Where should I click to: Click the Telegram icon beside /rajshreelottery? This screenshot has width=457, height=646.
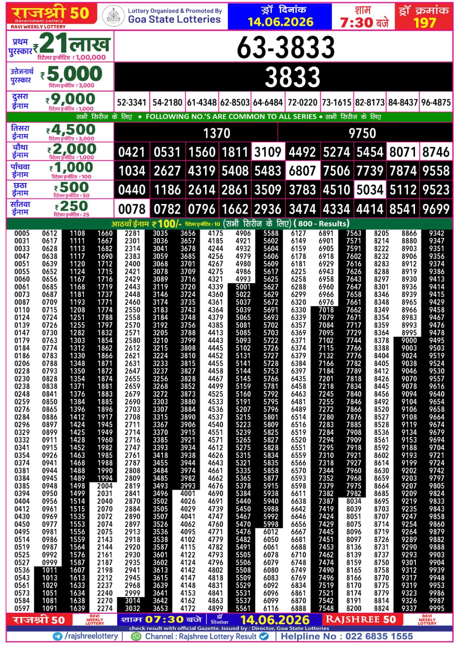click(x=58, y=636)
